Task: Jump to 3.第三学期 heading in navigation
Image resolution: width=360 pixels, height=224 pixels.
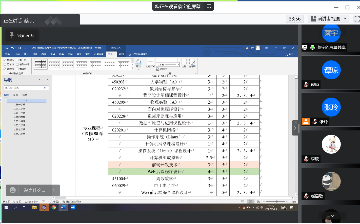Action: coord(19,113)
